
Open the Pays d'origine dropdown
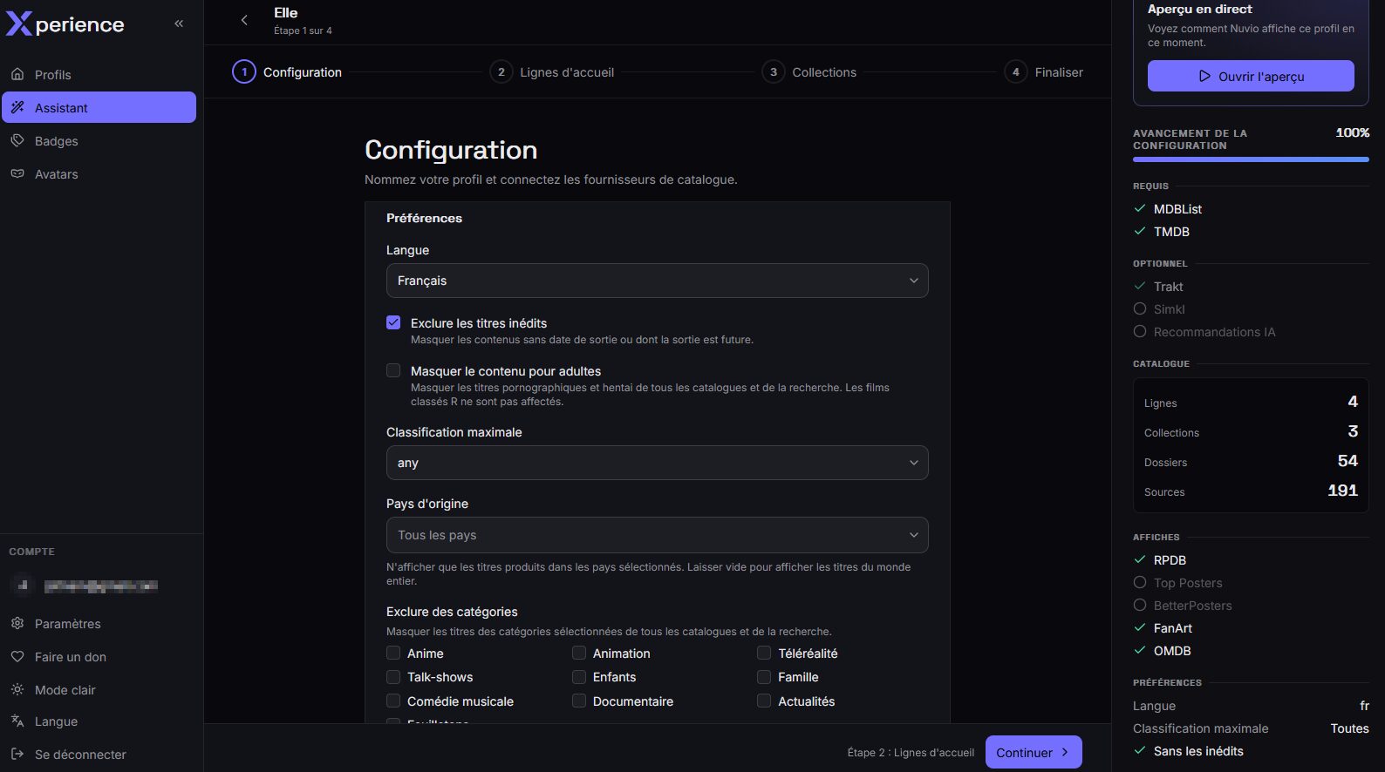pyautogui.click(x=658, y=535)
